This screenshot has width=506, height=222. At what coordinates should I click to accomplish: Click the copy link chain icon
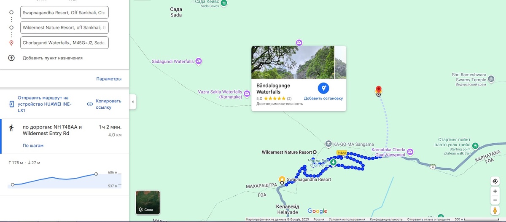pyautogui.click(x=90, y=104)
